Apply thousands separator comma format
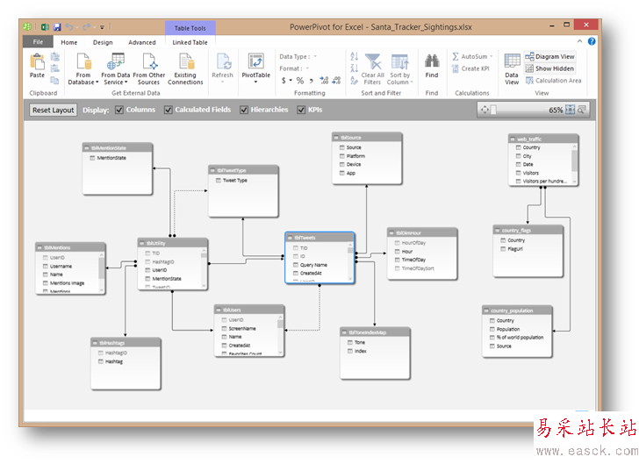The image size is (639, 464). pos(312,81)
